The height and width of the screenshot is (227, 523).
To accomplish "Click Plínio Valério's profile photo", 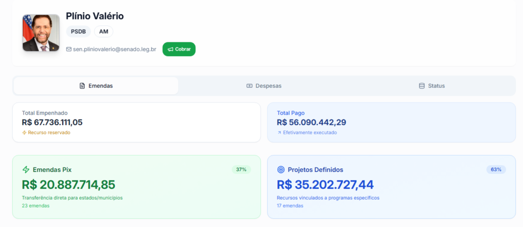I will [38, 33].
